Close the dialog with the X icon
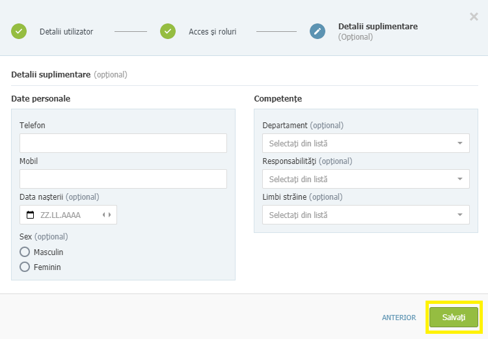The height and width of the screenshot is (339, 488). tap(474, 16)
